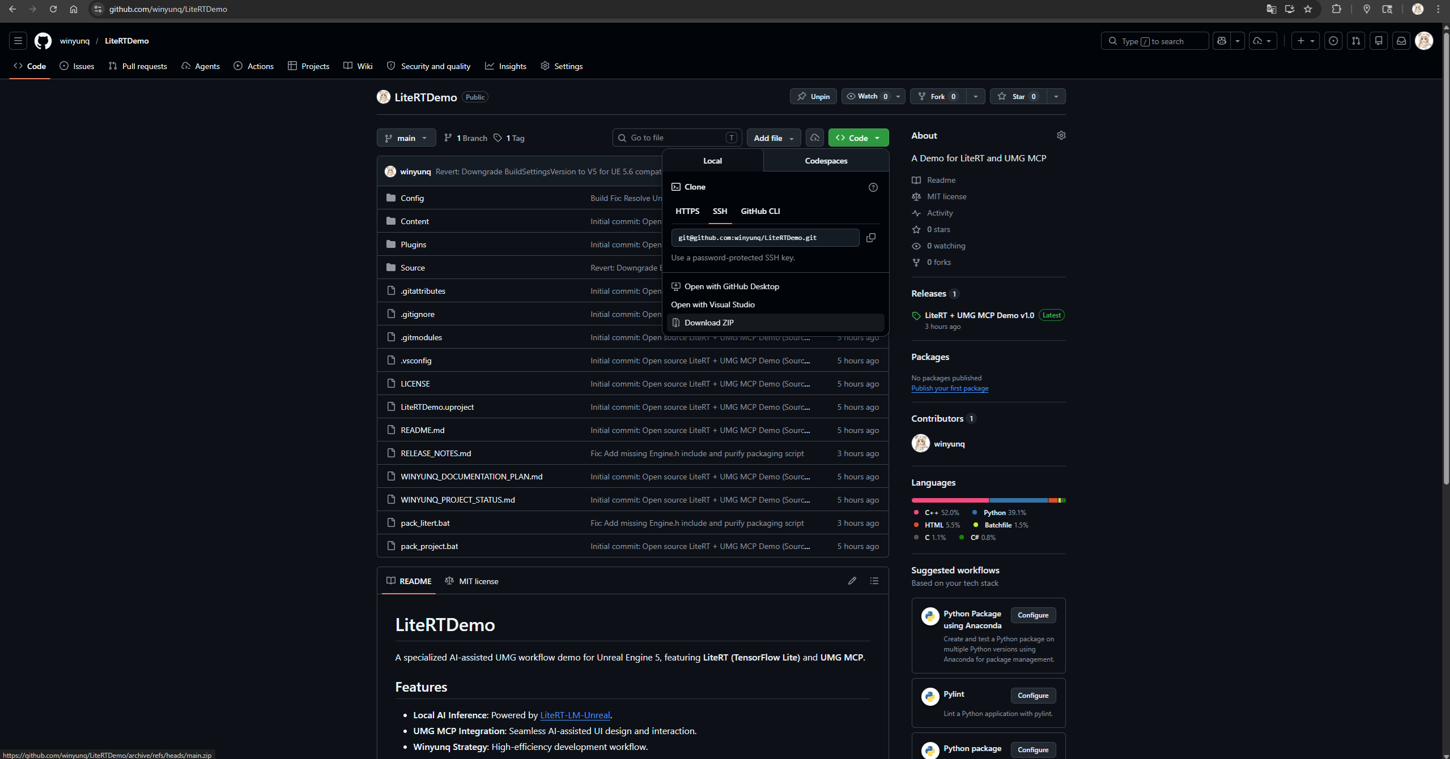
Task: Open the pack_litert.bat file
Action: (425, 523)
